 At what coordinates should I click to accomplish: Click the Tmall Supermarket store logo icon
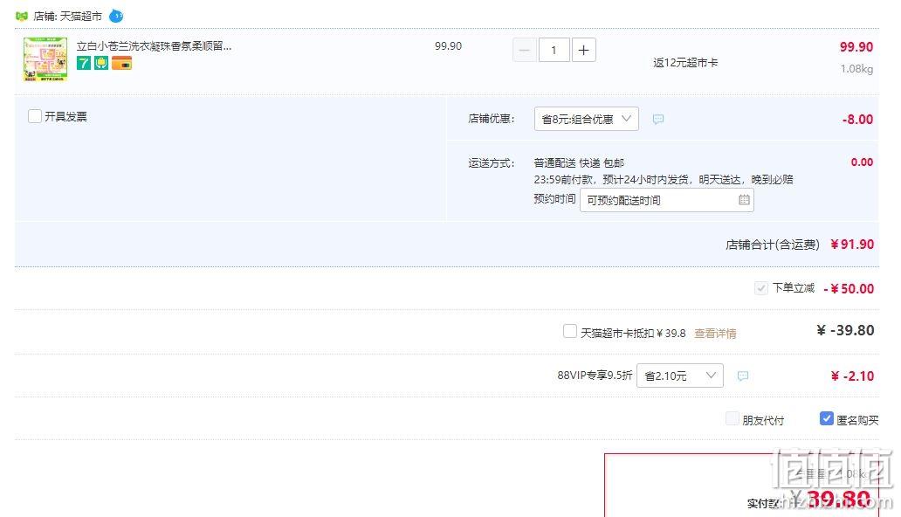point(22,16)
